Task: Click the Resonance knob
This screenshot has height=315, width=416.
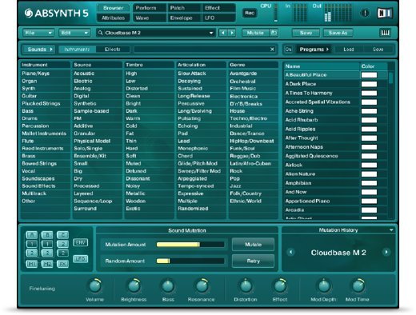Action: [x=202, y=285]
